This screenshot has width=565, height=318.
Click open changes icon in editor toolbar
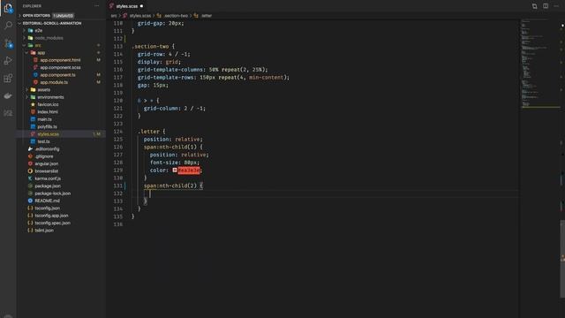(x=534, y=6)
